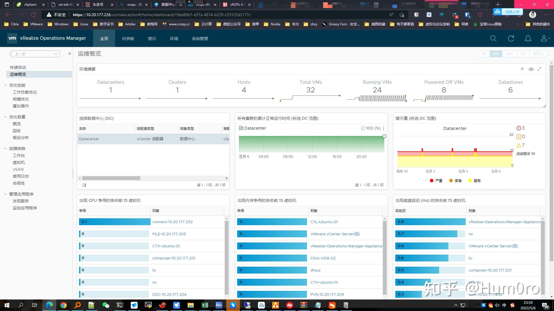This screenshot has height=311, width=554.
Task: Open Edge browser in taskbar
Action: pos(49,305)
